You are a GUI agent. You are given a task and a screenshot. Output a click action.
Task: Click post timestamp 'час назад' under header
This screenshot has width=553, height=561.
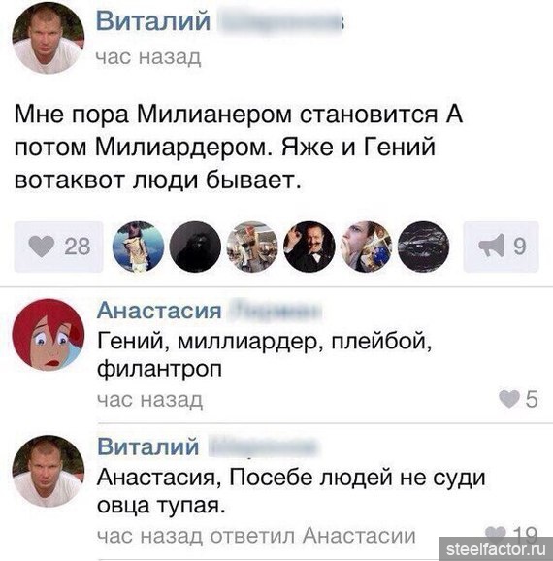pos(148,57)
